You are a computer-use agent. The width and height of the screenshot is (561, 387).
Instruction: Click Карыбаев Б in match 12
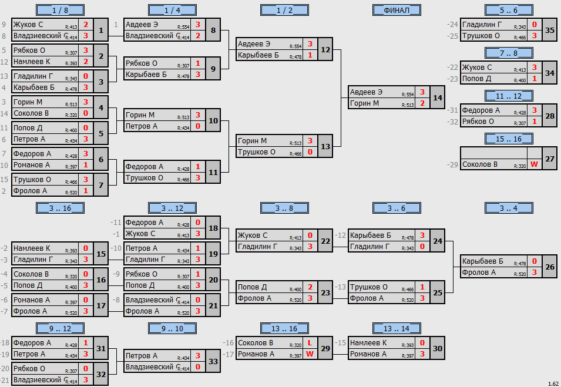pyautogui.click(x=258, y=55)
